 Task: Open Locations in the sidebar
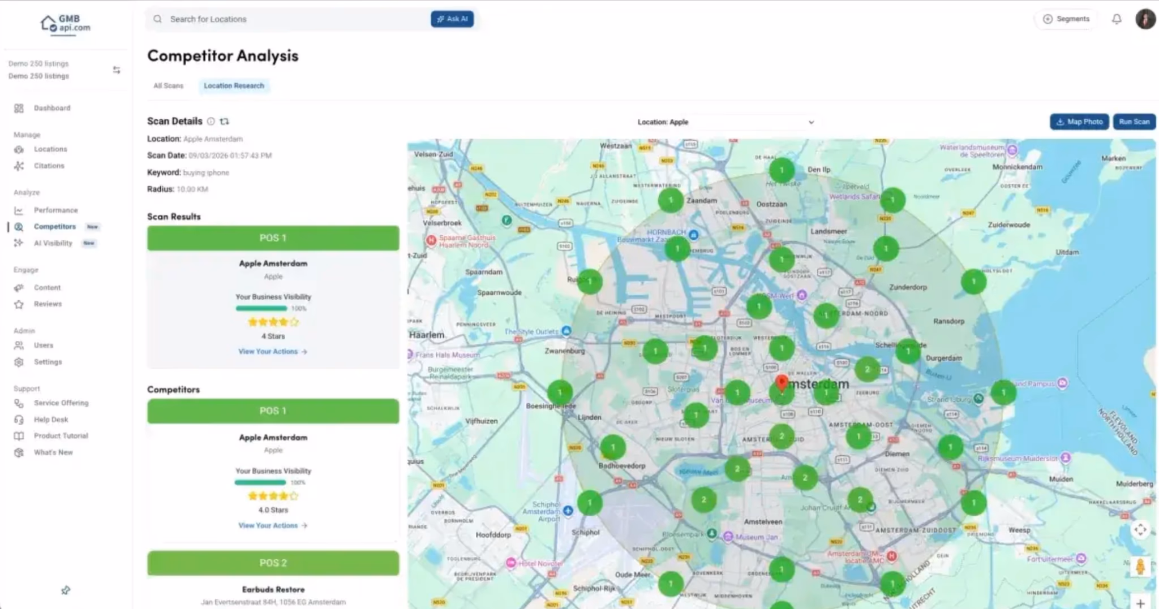(x=50, y=149)
